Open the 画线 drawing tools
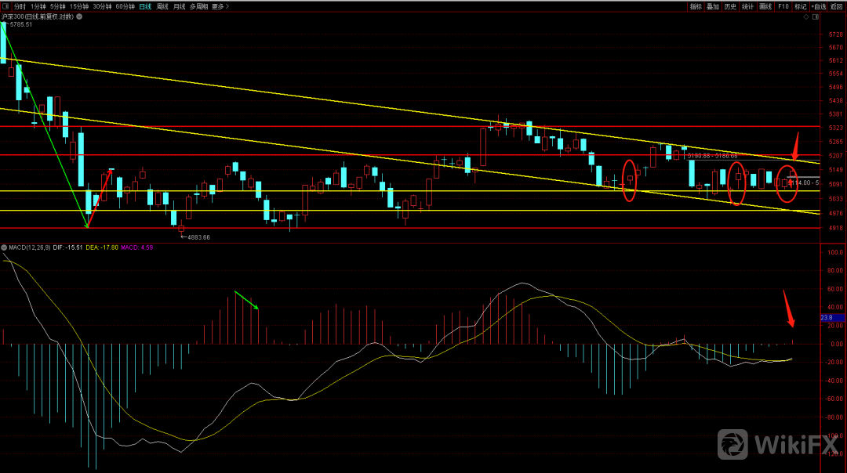This screenshot has height=473, width=847. tap(765, 6)
